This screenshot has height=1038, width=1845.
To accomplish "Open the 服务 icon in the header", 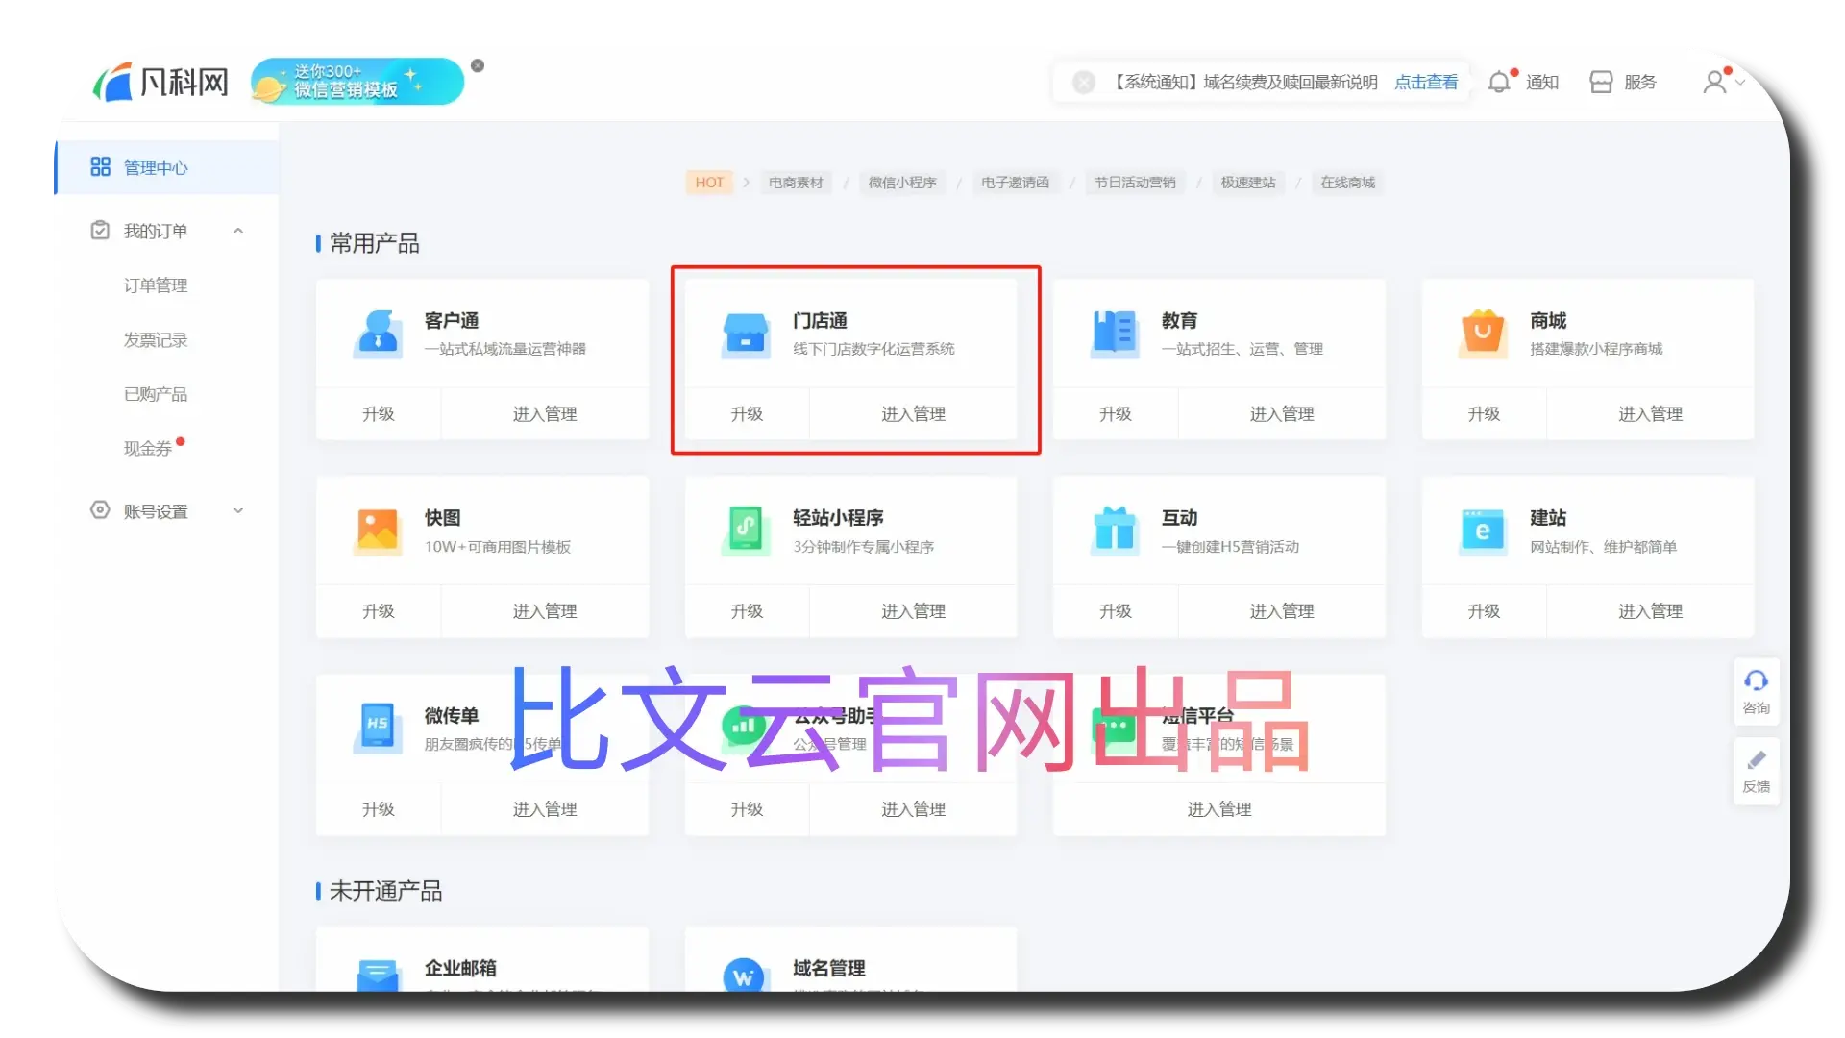I will (1601, 83).
